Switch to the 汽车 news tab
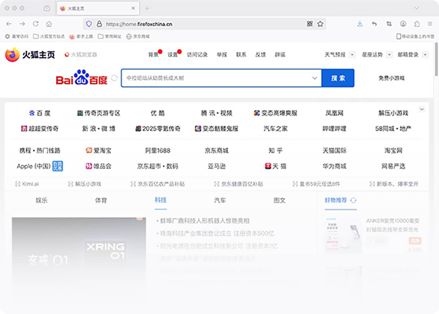This screenshot has width=439, height=314. [x=220, y=200]
